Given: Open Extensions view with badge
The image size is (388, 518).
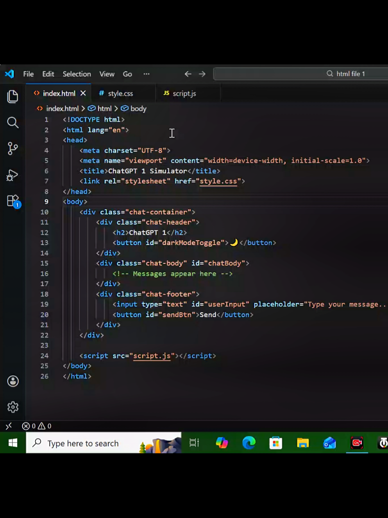Looking at the screenshot, I should point(13,201).
